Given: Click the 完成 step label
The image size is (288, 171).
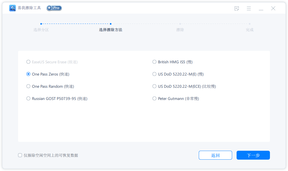Looking at the screenshot, I should (250, 30).
